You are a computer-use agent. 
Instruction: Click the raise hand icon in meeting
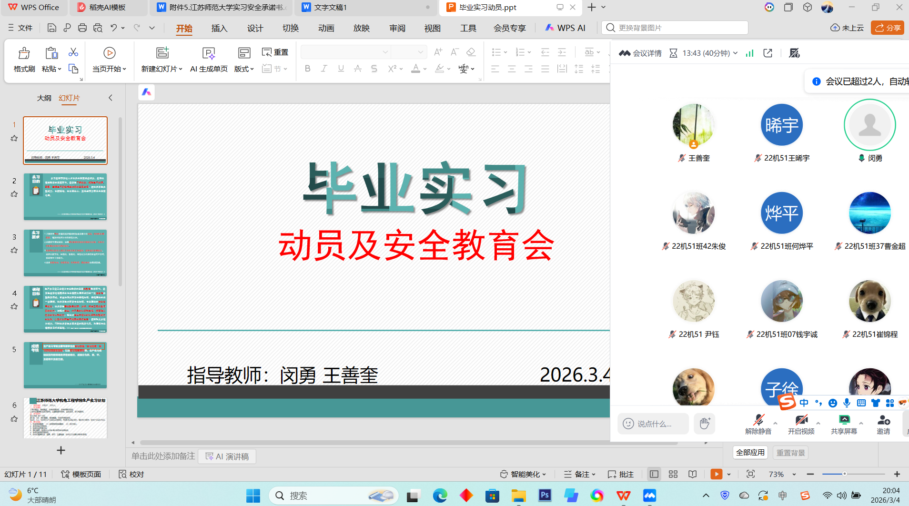coord(705,423)
